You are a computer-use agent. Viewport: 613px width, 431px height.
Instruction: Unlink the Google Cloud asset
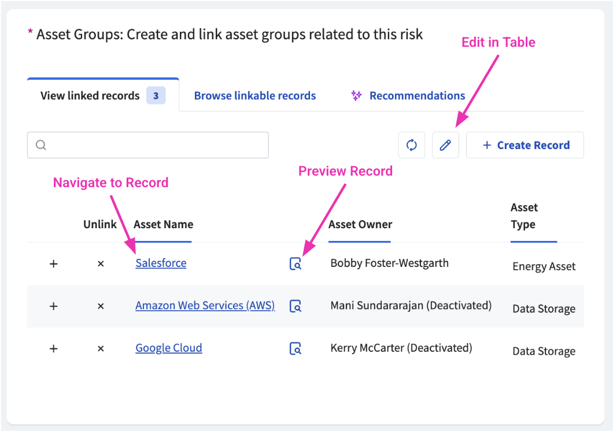pos(101,348)
